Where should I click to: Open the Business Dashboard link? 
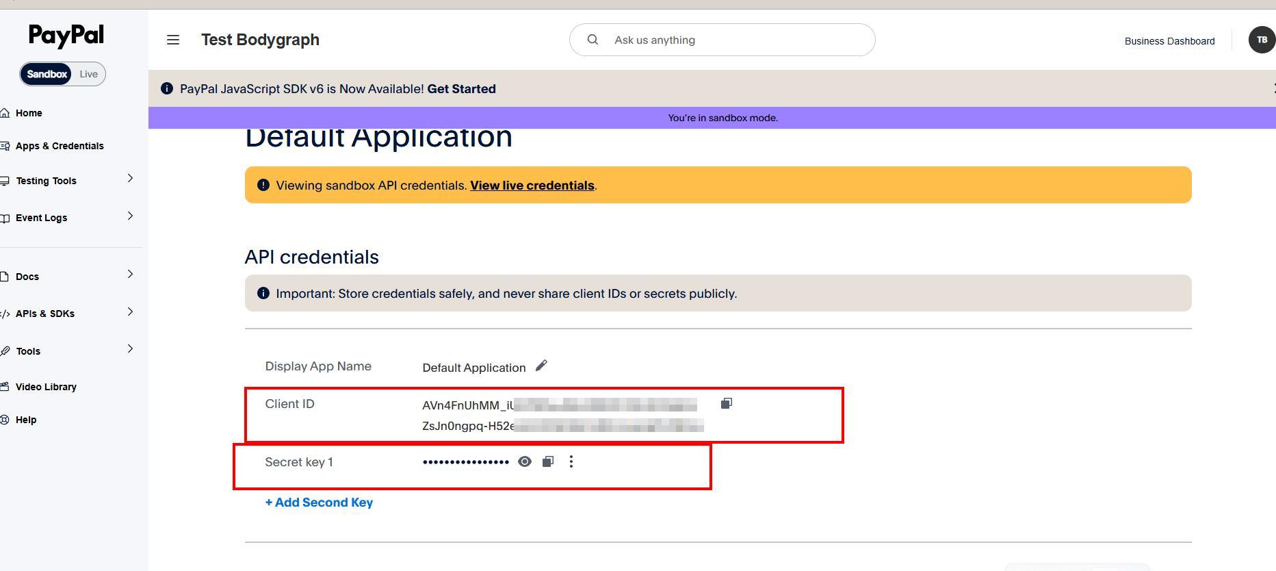tap(1169, 41)
